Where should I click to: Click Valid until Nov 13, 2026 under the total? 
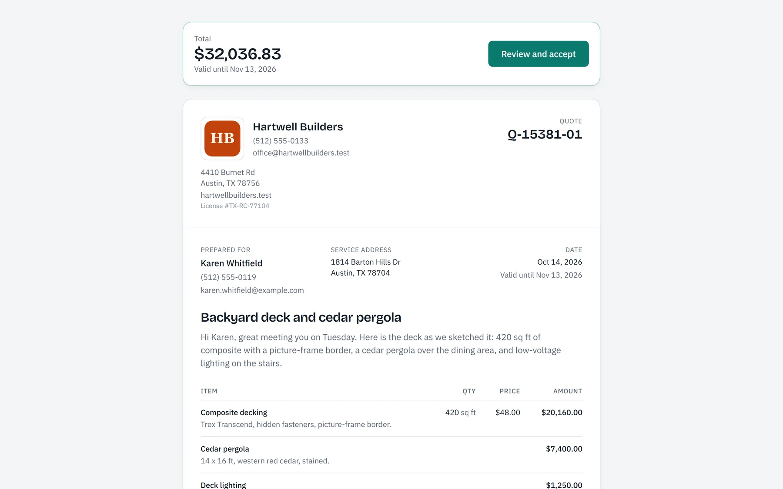[x=235, y=69]
